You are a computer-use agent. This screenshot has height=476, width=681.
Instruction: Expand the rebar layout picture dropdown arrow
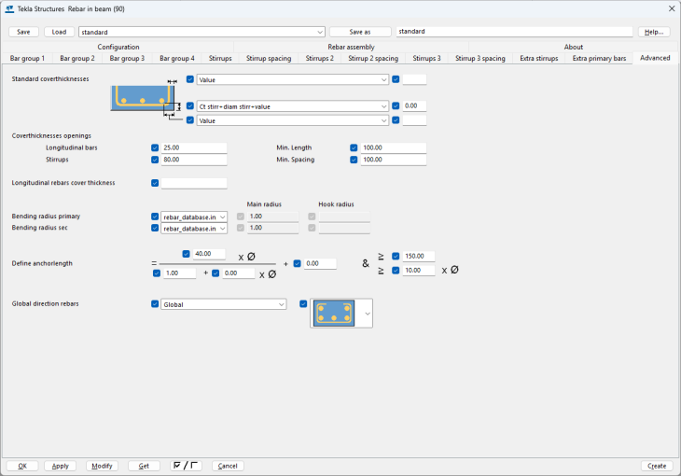click(368, 314)
